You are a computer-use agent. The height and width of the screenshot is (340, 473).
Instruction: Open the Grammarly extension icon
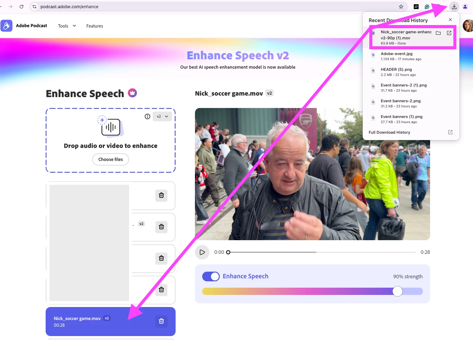pos(427,7)
